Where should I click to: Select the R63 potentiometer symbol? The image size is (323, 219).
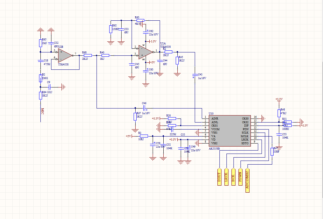coord(140,20)
